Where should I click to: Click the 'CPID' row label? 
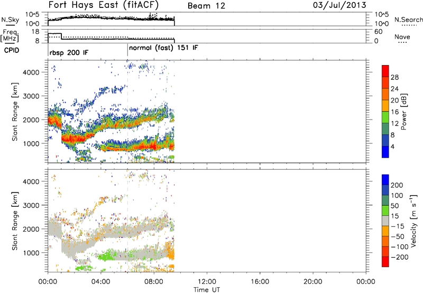pos(12,50)
